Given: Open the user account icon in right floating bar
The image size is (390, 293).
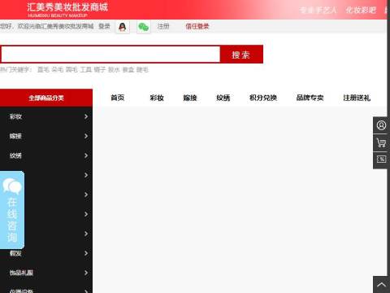Looking at the screenshot, I should click(381, 125).
